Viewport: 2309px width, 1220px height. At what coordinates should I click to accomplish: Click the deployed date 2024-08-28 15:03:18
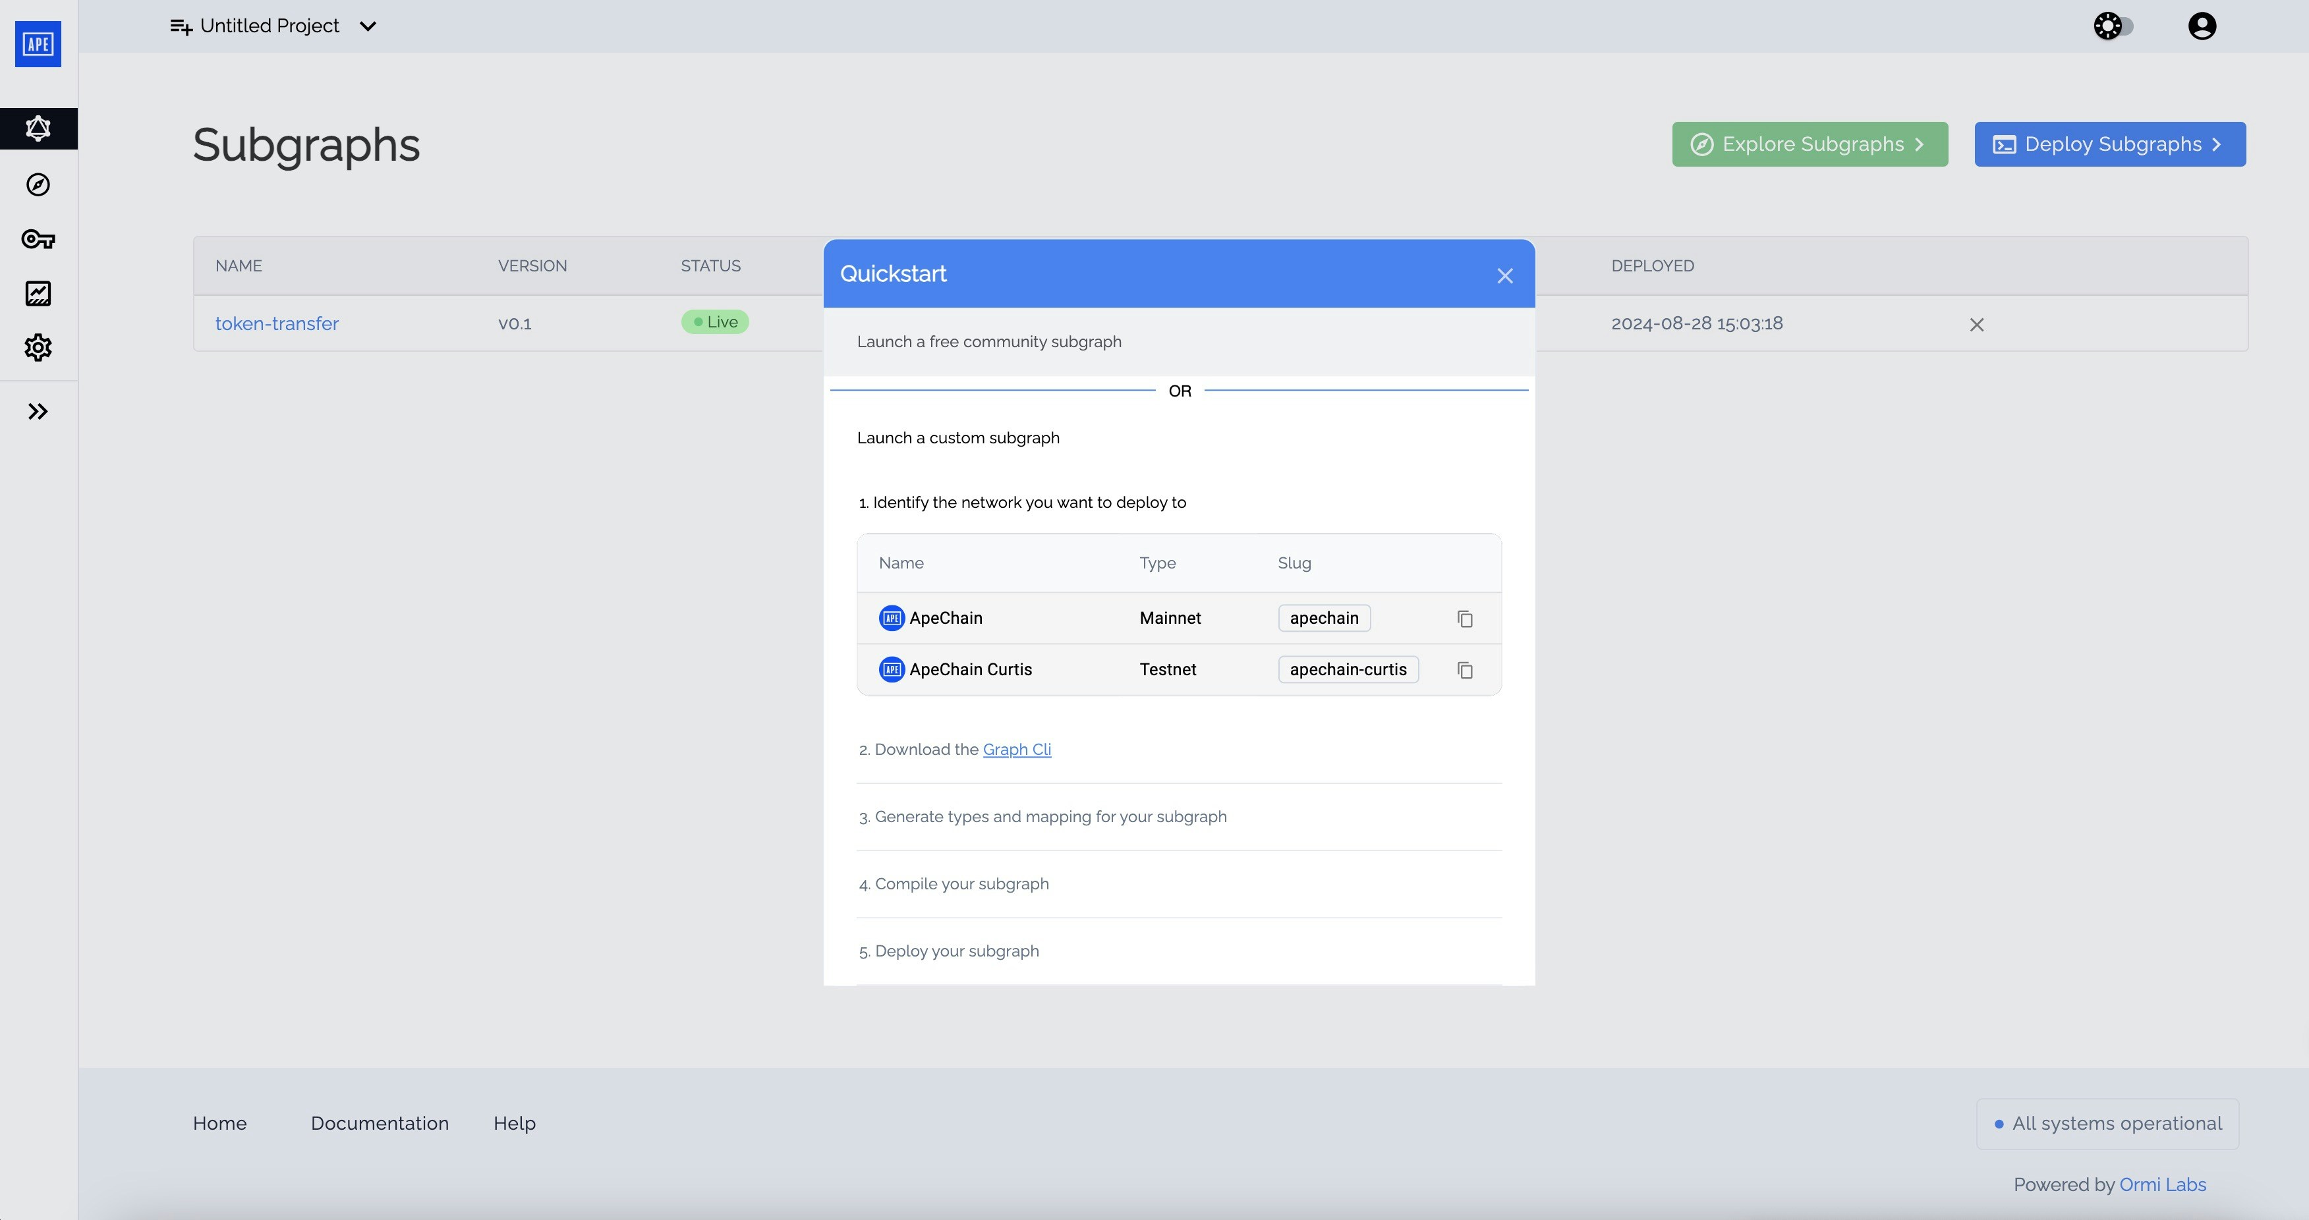[x=1696, y=323]
